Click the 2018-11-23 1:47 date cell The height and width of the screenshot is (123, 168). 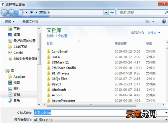pos(128,84)
